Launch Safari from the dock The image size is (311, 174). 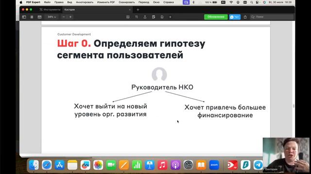point(47,165)
